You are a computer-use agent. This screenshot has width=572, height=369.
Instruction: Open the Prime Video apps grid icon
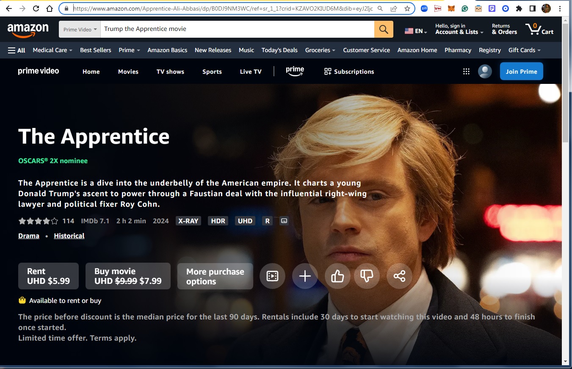pos(466,72)
